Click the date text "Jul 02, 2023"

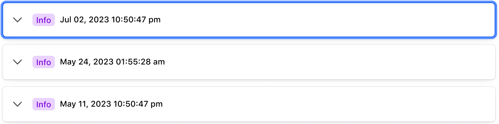pyautogui.click(x=84, y=20)
